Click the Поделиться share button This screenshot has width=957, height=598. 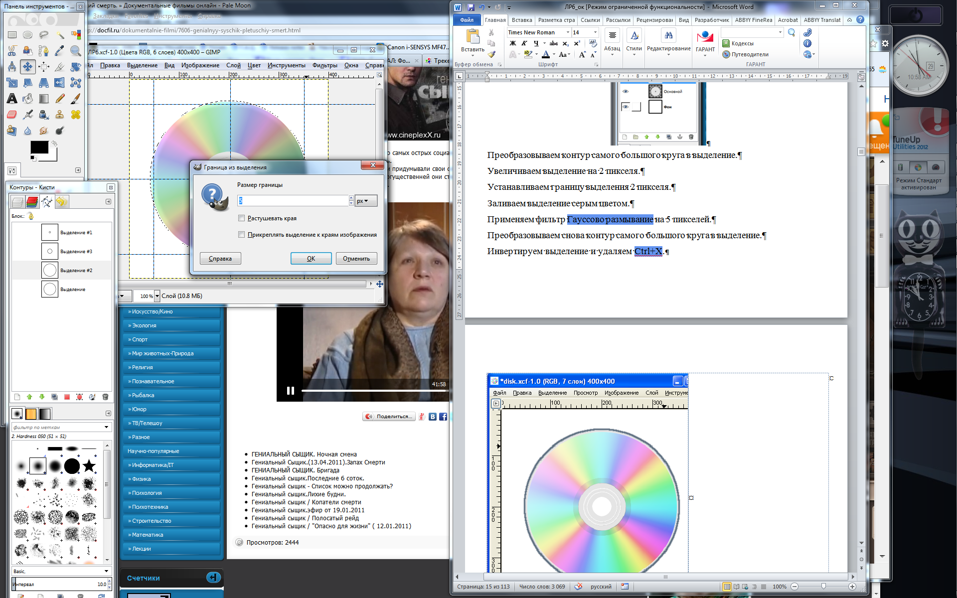coord(388,417)
